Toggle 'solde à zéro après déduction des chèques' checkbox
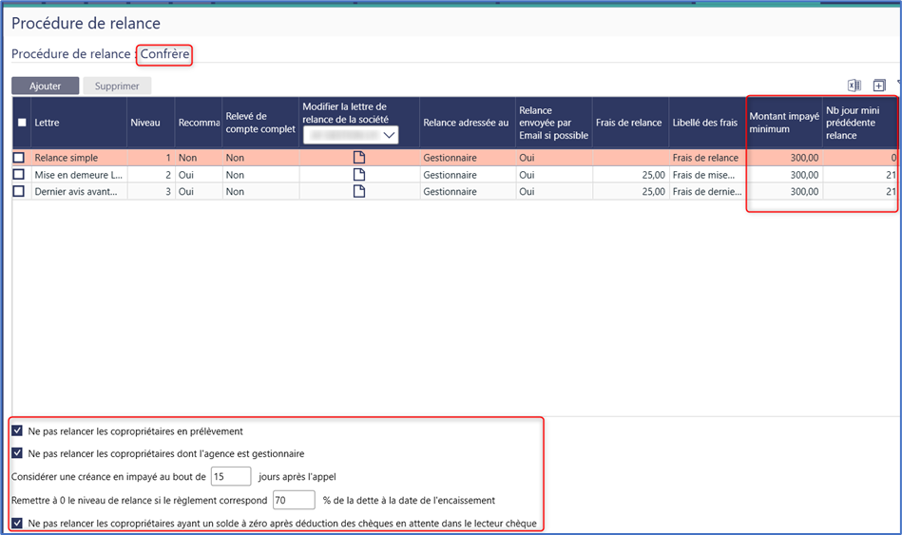 tap(17, 523)
